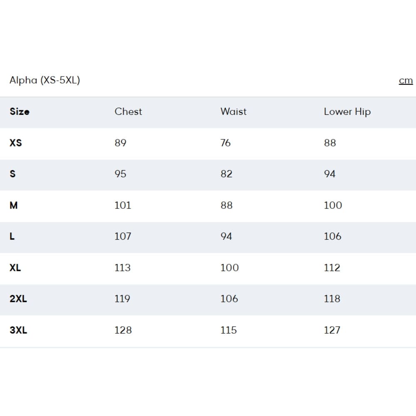Viewport: 416px width, 416px height.
Task: Select the XS waist value 76
Action: 225,143
